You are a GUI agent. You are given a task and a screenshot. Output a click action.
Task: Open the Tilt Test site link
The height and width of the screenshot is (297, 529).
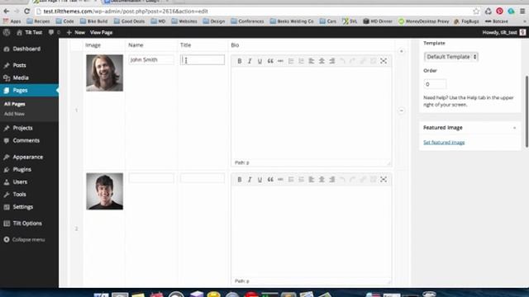[x=30, y=32]
